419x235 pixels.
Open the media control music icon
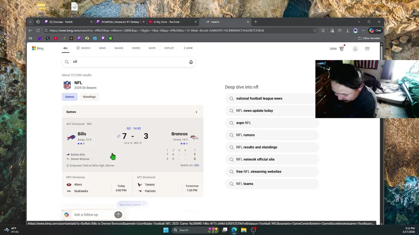tap(332, 30)
